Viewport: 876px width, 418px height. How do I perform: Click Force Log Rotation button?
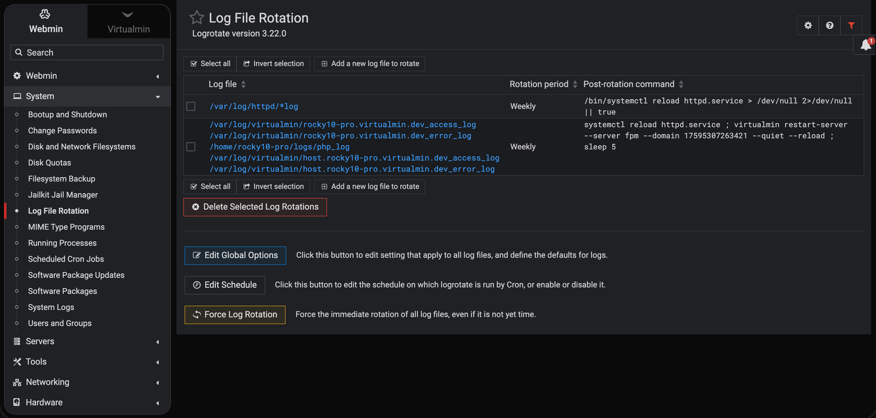tap(235, 315)
